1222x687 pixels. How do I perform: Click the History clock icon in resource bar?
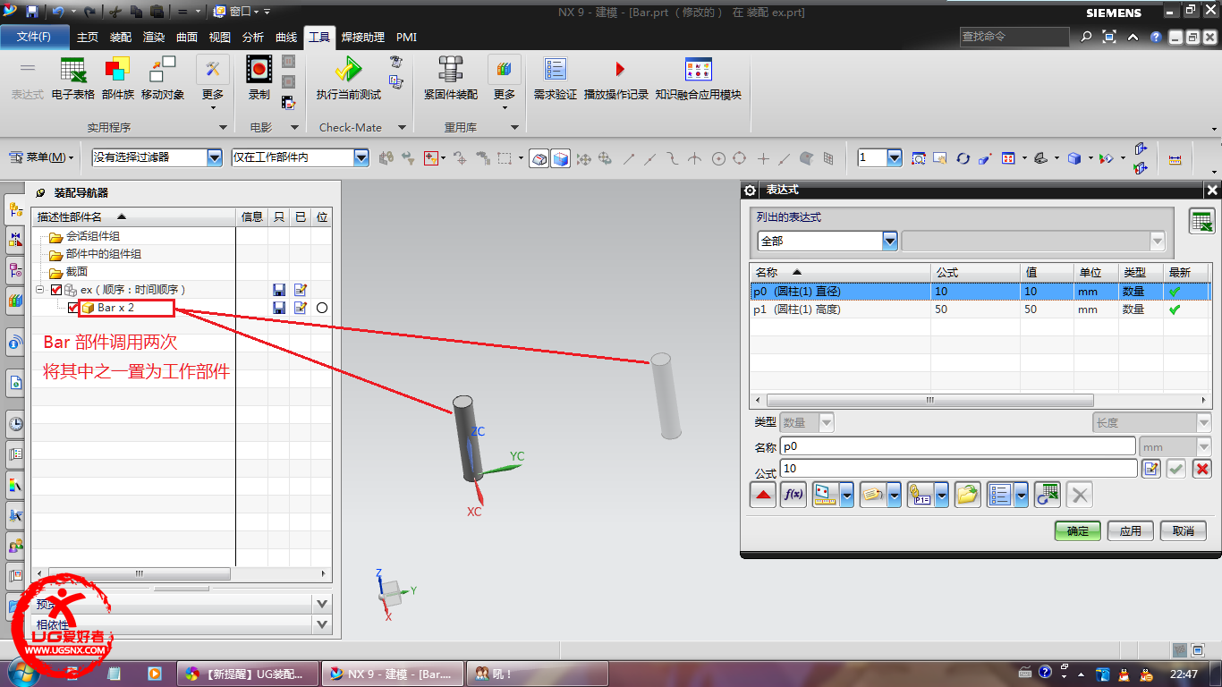(15, 423)
